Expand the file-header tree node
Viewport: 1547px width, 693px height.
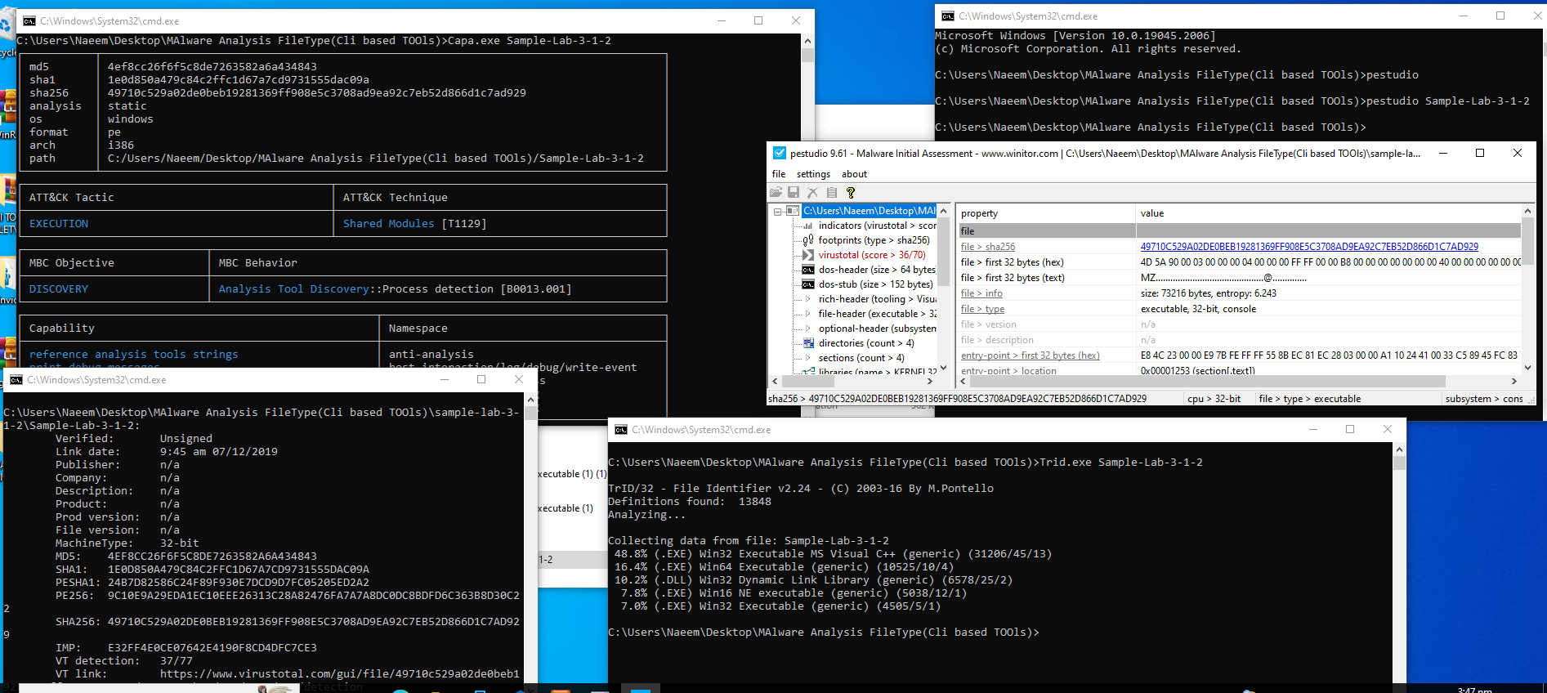[808, 314]
